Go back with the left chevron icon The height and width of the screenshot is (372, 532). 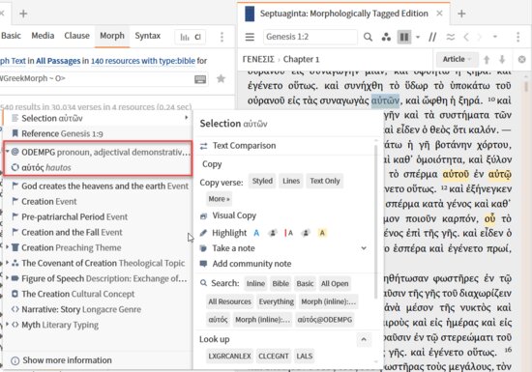tap(466, 37)
